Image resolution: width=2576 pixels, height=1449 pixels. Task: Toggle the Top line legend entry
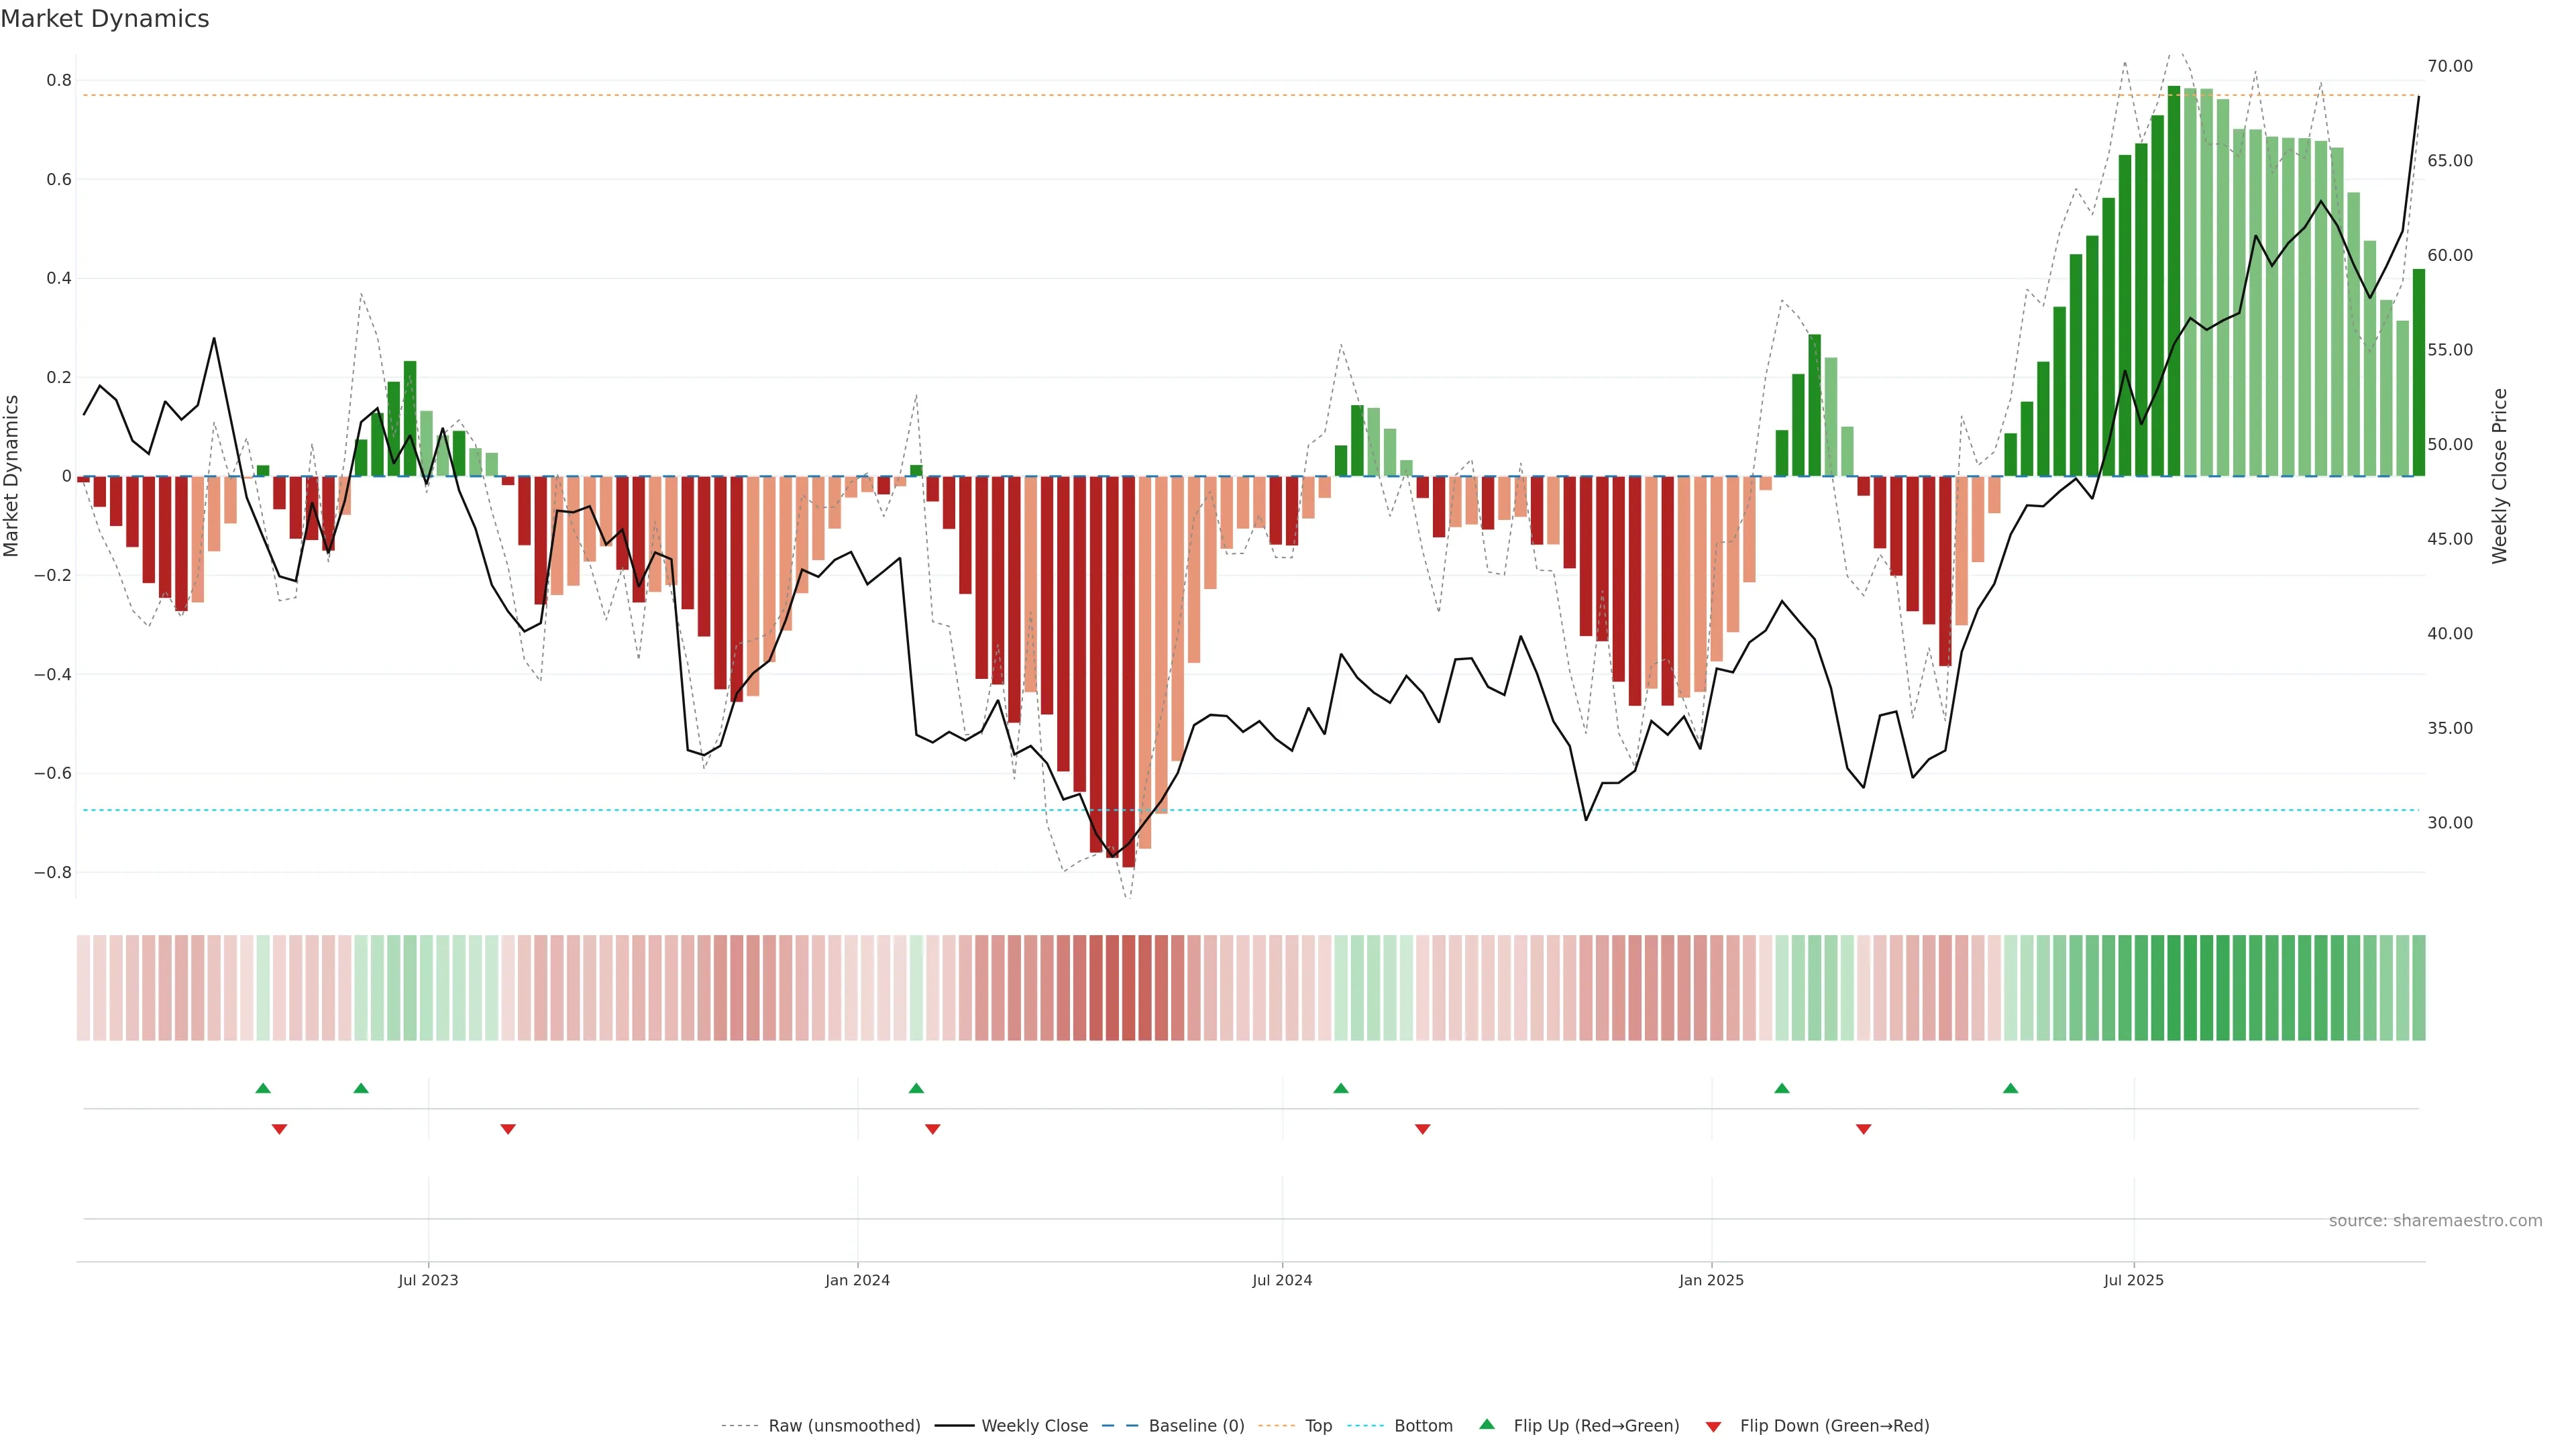tap(1318, 1425)
